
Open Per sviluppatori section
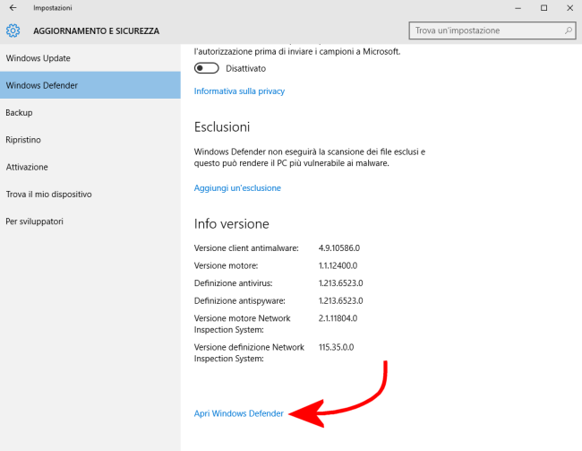[90, 221]
